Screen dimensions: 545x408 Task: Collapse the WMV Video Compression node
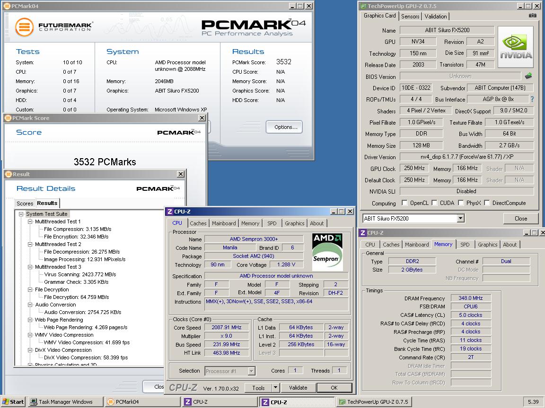coord(30,335)
